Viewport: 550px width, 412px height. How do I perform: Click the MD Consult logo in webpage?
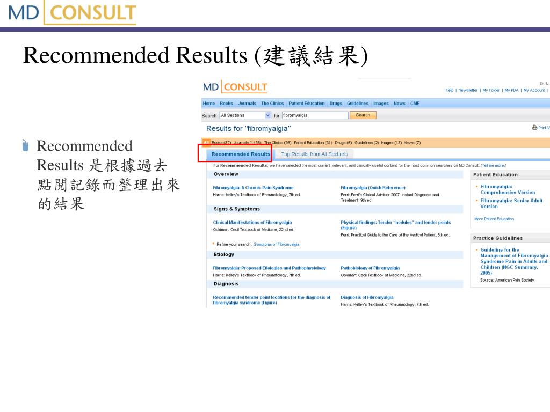[235, 87]
